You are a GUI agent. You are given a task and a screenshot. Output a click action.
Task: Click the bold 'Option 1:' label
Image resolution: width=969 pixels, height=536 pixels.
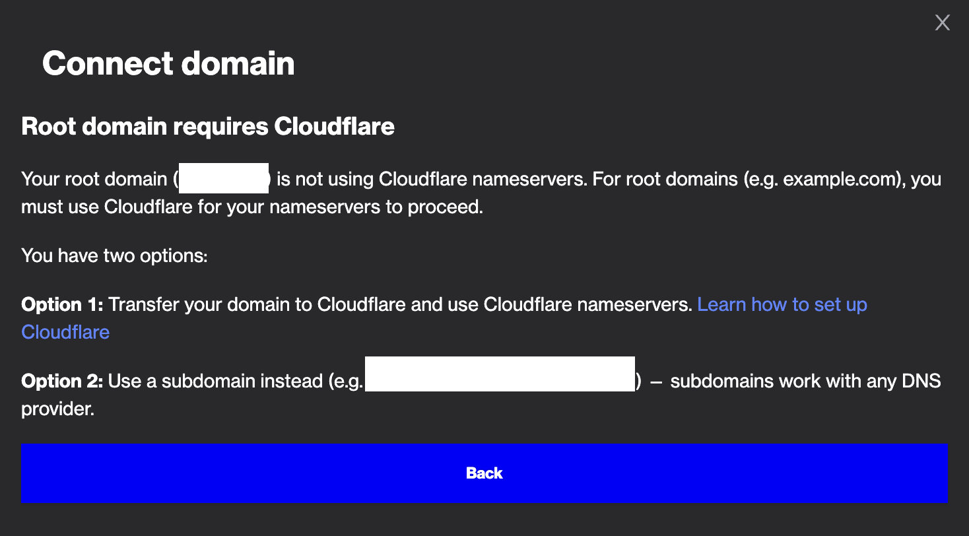pos(62,304)
